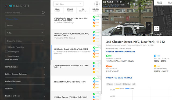Click the search magnifier icon
Screen dimensions: 172x100
tap(43, 12)
